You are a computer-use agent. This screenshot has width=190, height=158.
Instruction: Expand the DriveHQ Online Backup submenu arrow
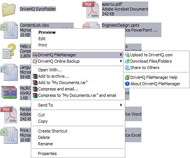coord(121,61)
